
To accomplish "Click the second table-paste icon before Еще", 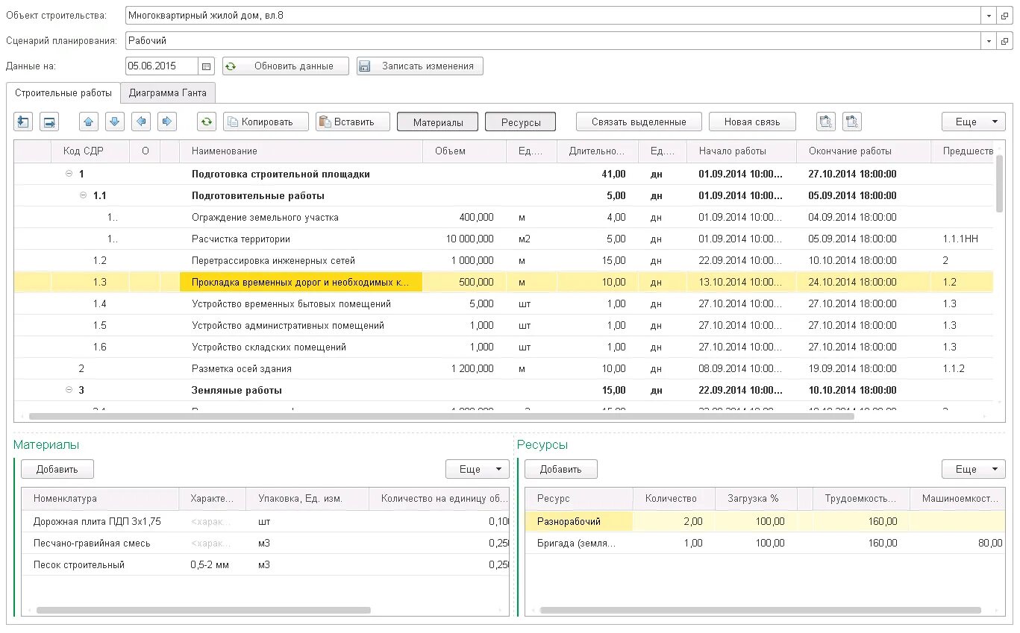I will (852, 122).
